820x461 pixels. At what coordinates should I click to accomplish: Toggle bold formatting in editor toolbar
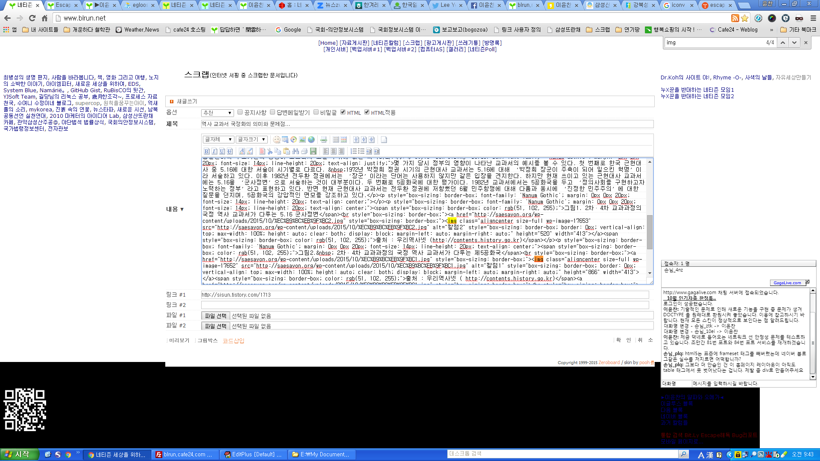(x=207, y=151)
